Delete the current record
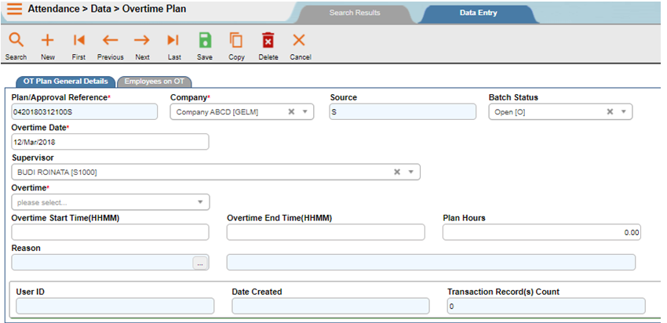667x323 pixels. point(268,41)
